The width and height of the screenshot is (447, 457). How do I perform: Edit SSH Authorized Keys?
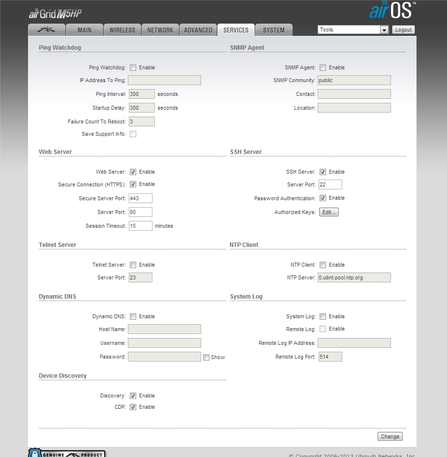(x=328, y=212)
